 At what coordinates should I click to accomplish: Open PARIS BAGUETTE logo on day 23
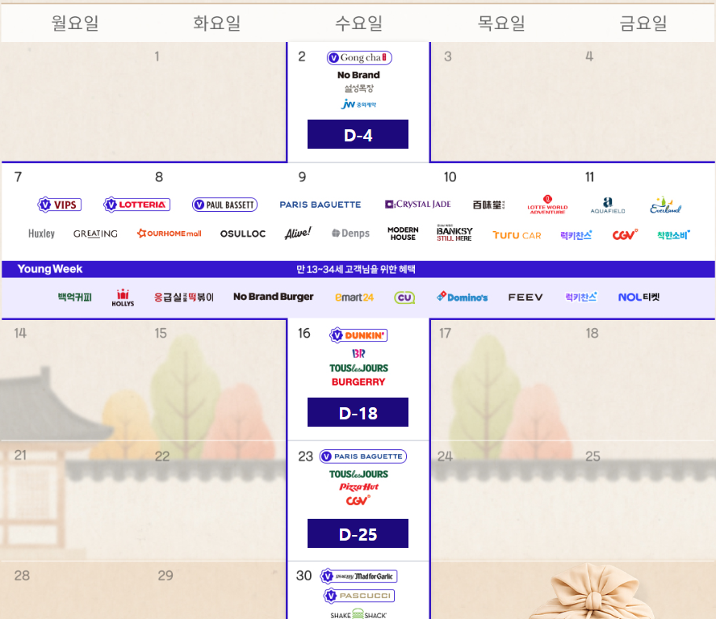(363, 457)
